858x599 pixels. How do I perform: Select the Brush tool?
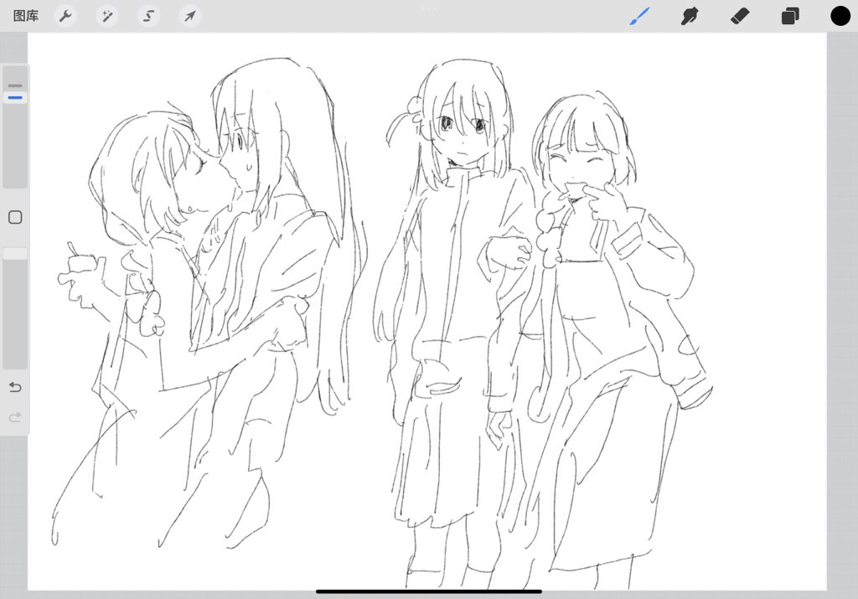click(x=639, y=16)
